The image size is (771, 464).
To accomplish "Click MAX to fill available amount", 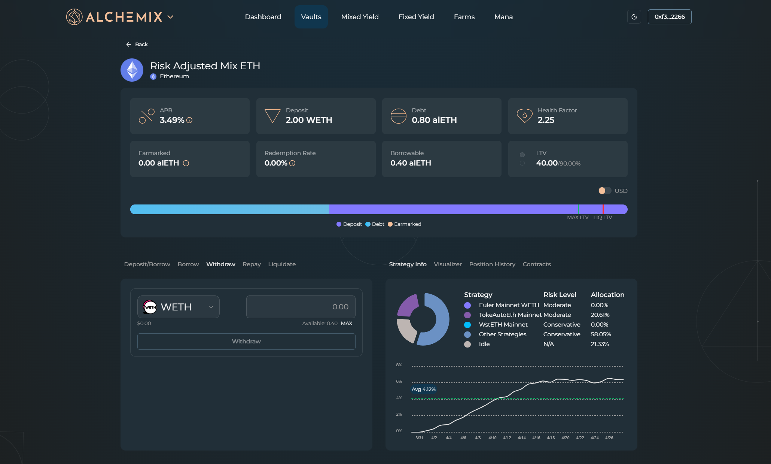I will (346, 324).
